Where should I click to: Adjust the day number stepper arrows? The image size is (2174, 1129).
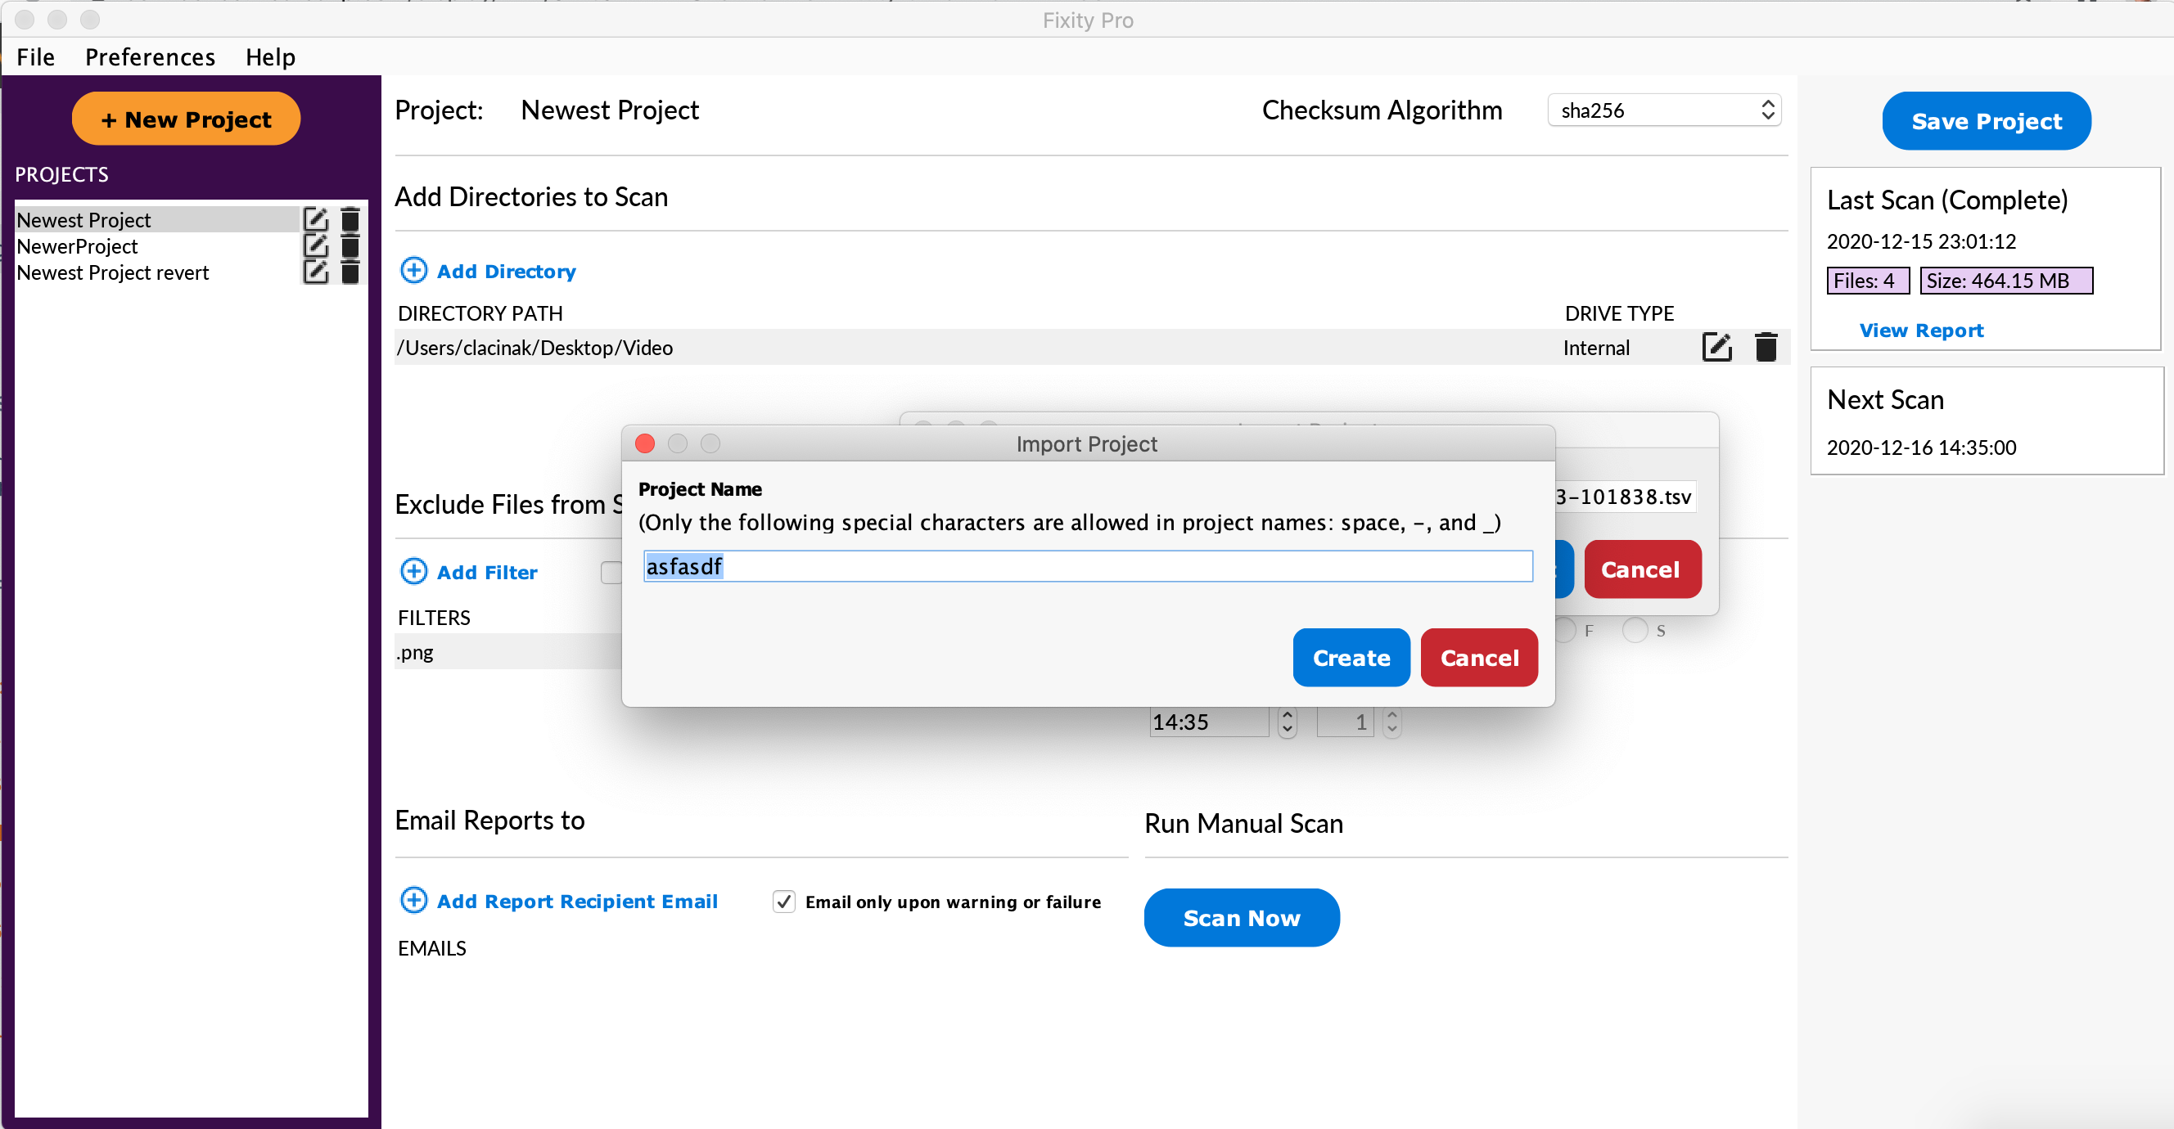[1391, 722]
